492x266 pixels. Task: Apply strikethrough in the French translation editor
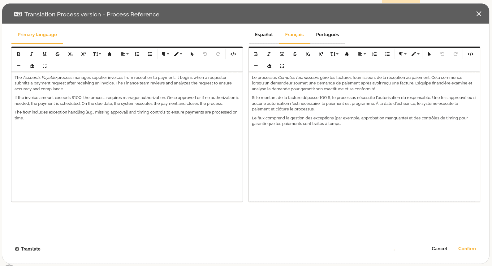tap(295, 54)
